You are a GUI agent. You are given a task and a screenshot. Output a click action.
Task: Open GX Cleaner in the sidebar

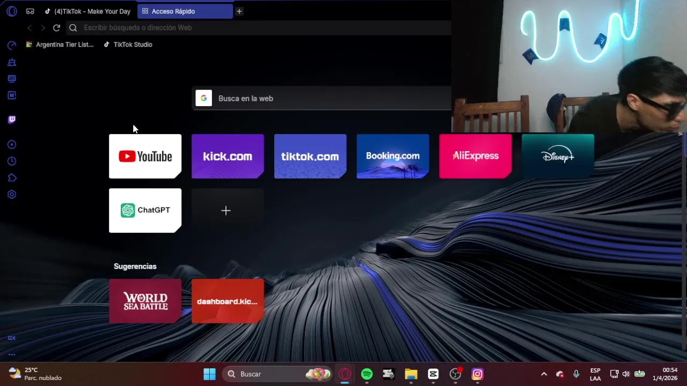(12, 62)
